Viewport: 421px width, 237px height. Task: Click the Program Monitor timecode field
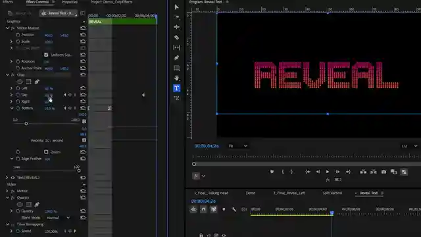click(x=207, y=146)
